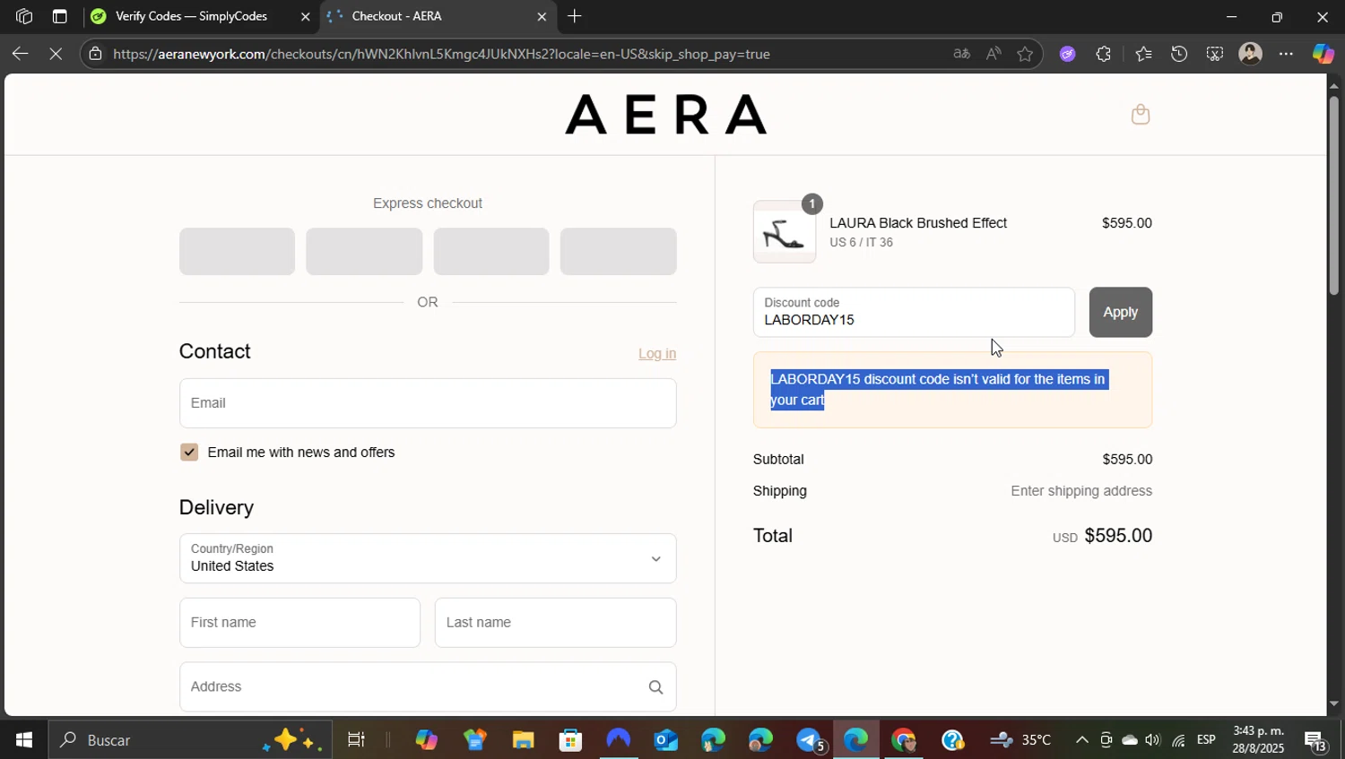The image size is (1345, 759).
Task: Stop page loading with X button
Action: [56, 54]
